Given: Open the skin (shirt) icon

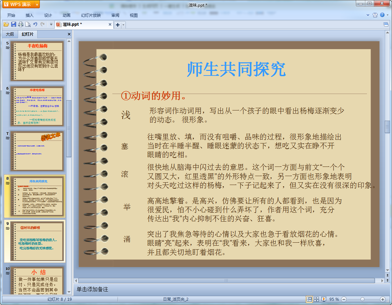Looking at the screenshot, I should (x=375, y=15).
